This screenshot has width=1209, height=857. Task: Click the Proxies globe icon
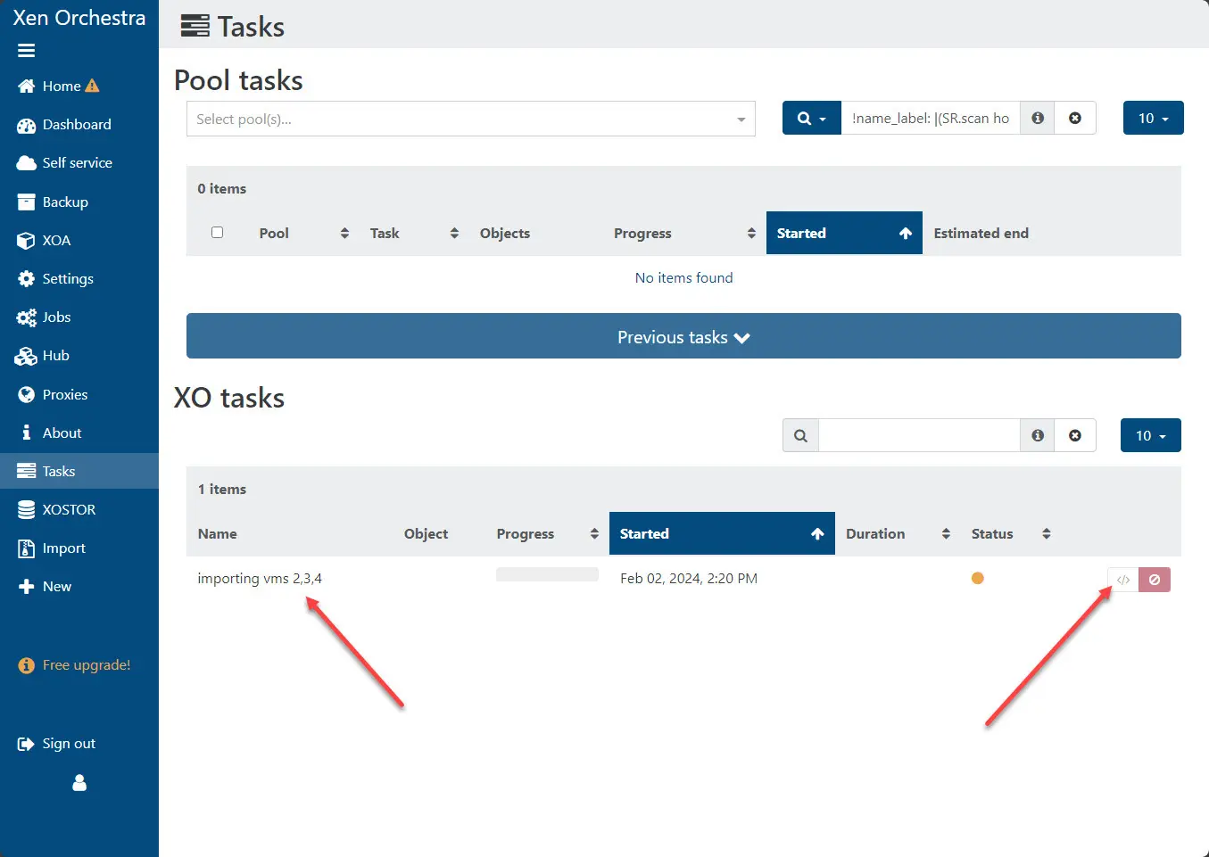click(x=26, y=394)
